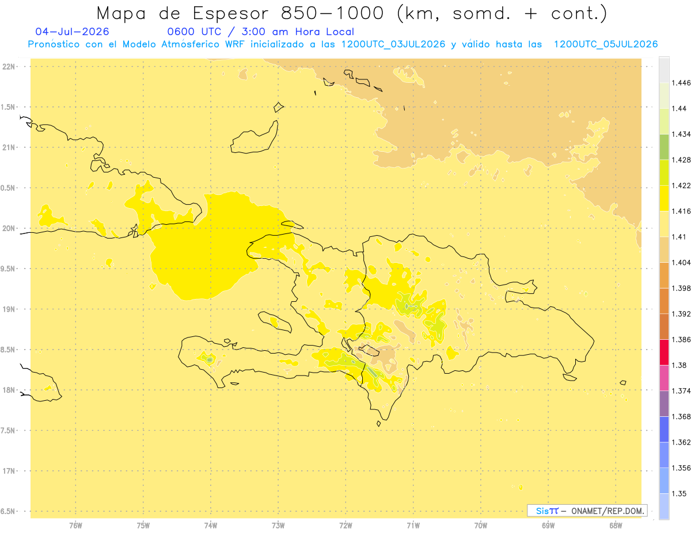691x533 pixels.
Task: Click the '69W' longitude label
Action: (x=548, y=526)
